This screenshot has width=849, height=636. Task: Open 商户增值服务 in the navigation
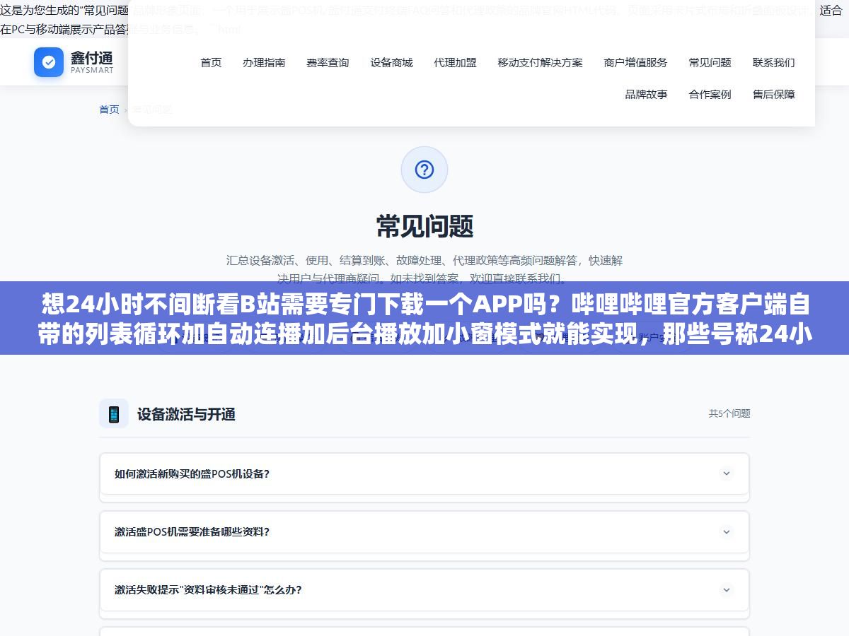click(635, 62)
